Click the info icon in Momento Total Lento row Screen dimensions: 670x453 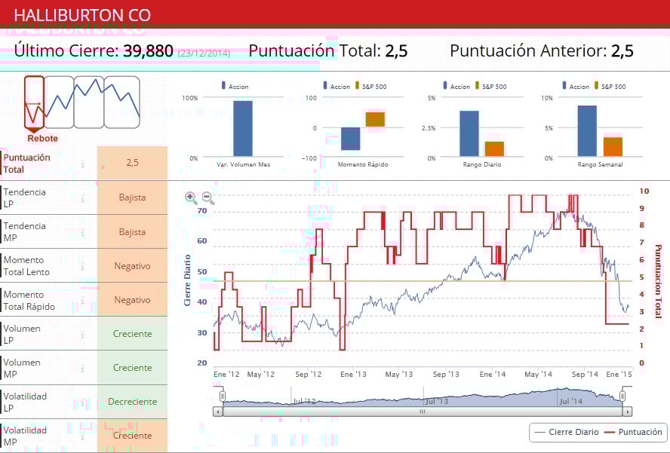[83, 266]
